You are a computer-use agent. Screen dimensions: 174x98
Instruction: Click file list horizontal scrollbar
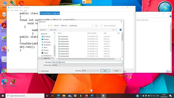[x=86, y=59]
